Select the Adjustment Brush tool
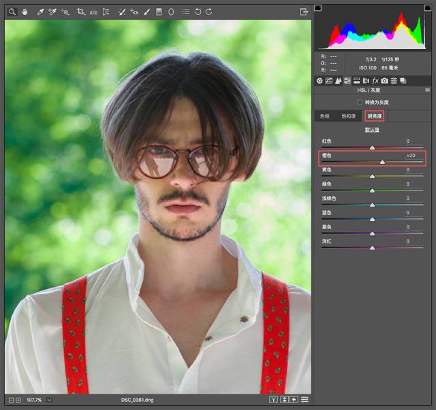This screenshot has height=410, width=436. point(146,12)
